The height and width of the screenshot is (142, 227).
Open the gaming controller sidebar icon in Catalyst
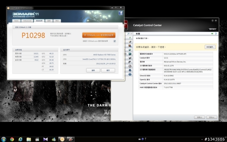pyautogui.click(x=130, y=62)
